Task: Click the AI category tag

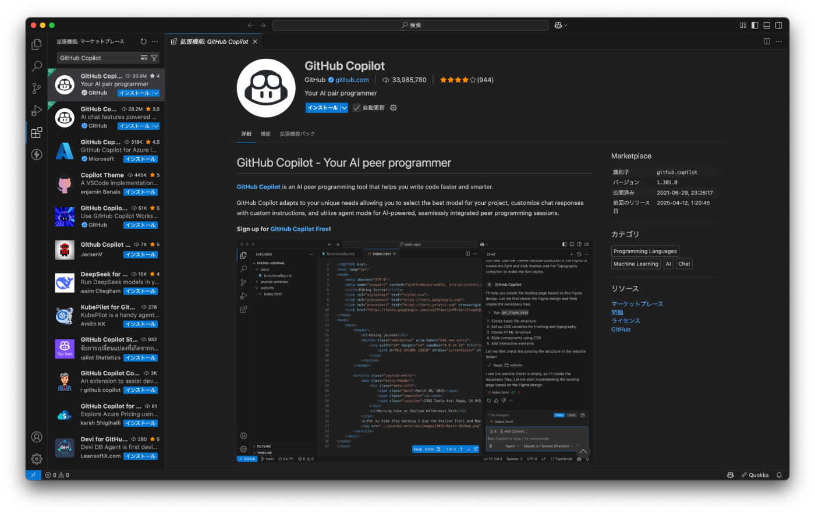Action: (668, 264)
